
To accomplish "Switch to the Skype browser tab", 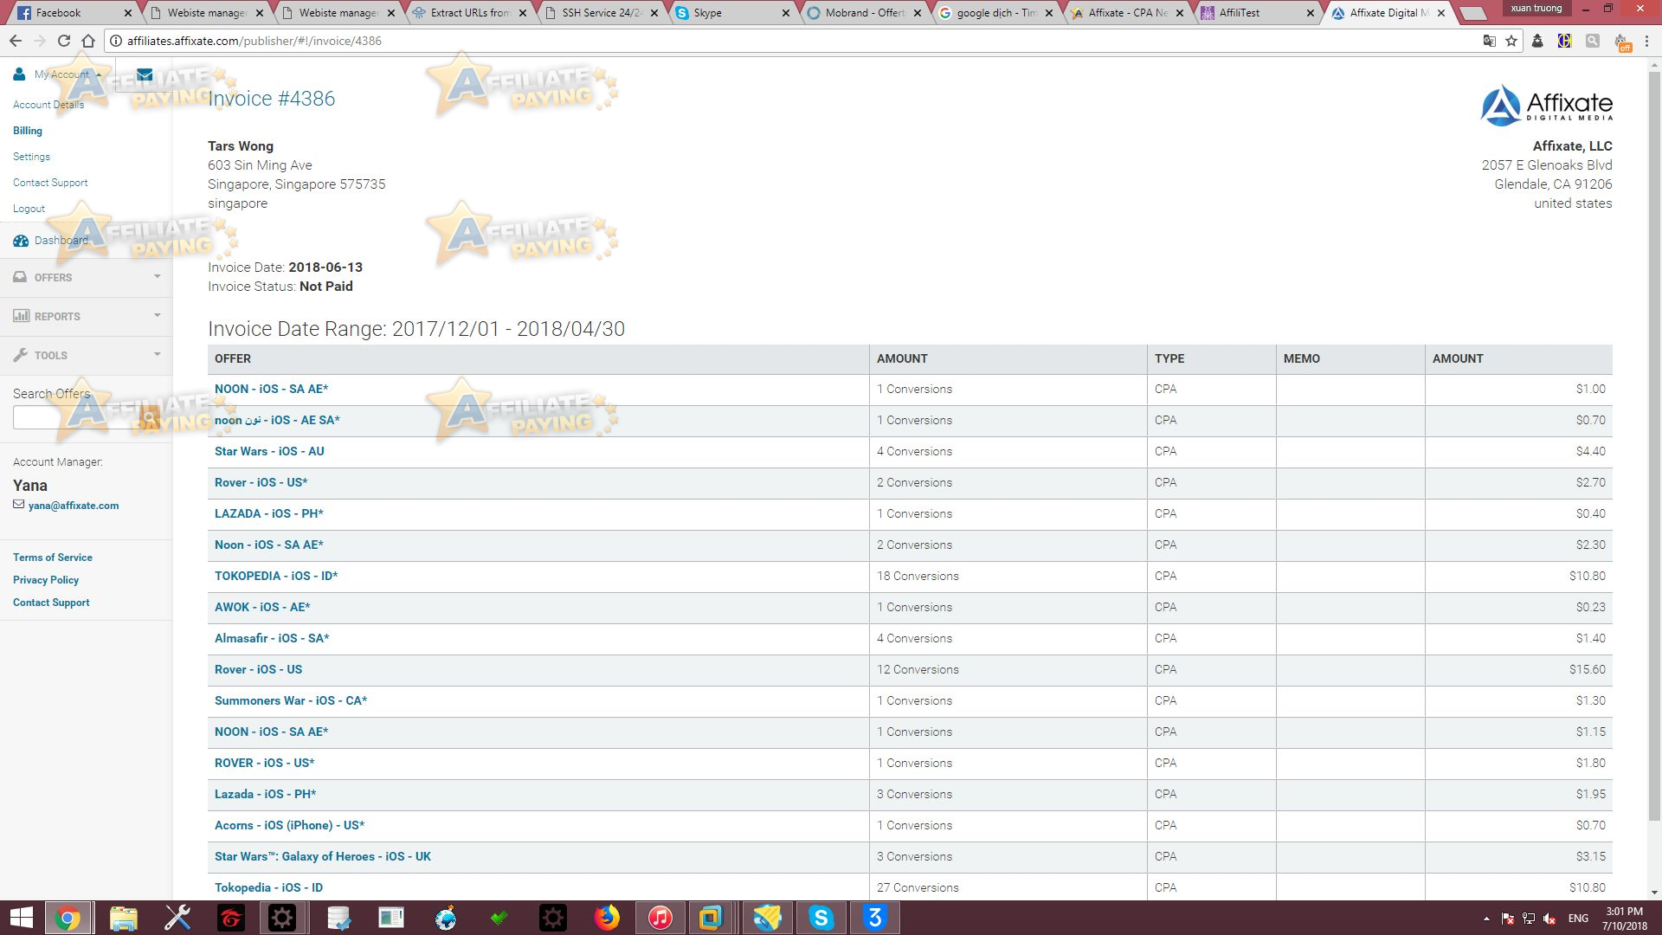I will pos(731,13).
